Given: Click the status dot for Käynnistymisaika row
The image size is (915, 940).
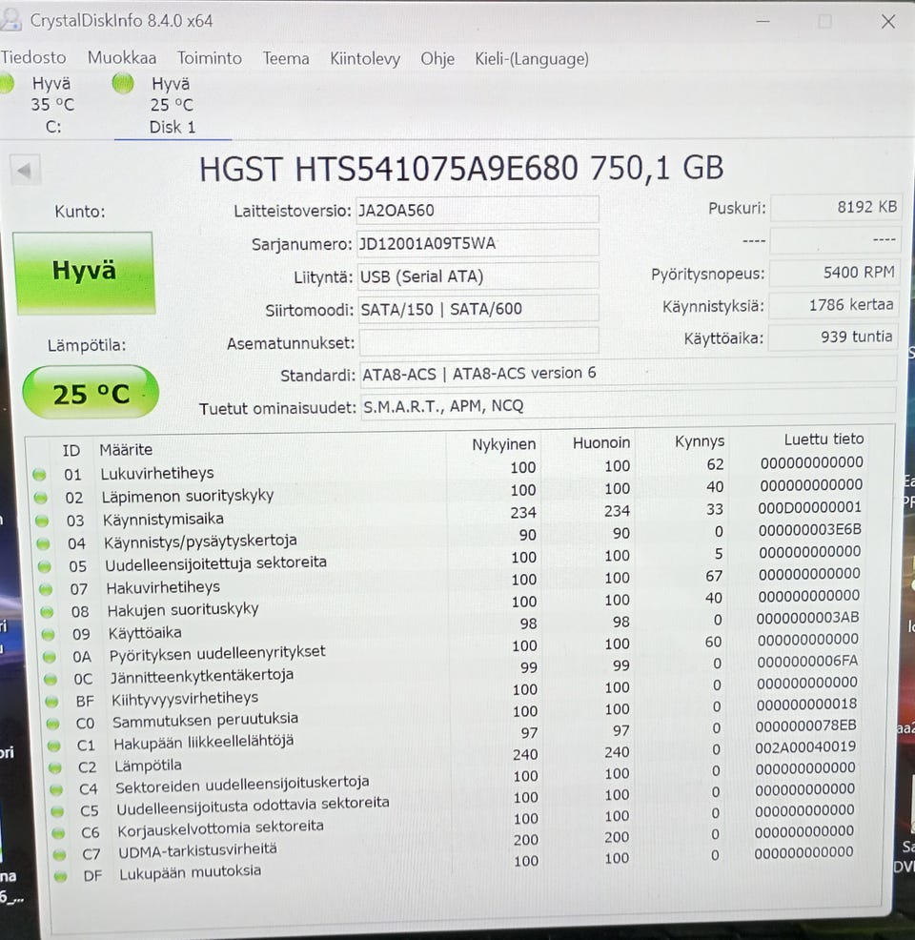Looking at the screenshot, I should (42, 521).
